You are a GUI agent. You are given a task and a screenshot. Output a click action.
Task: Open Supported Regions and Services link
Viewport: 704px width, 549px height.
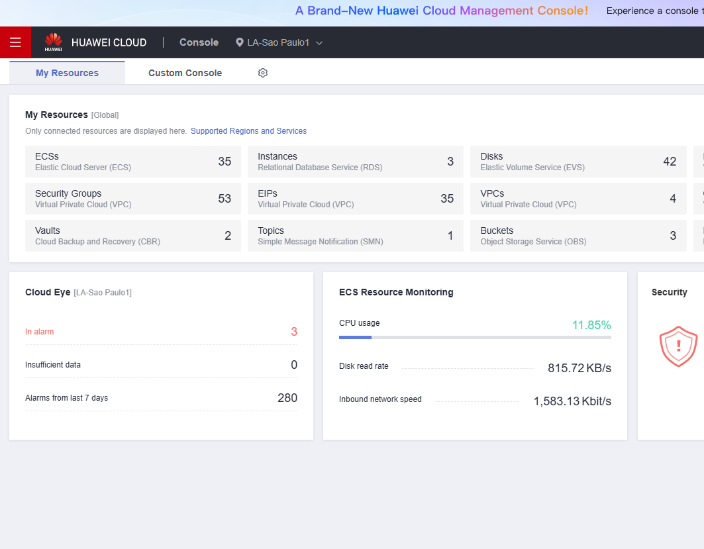pyautogui.click(x=248, y=131)
